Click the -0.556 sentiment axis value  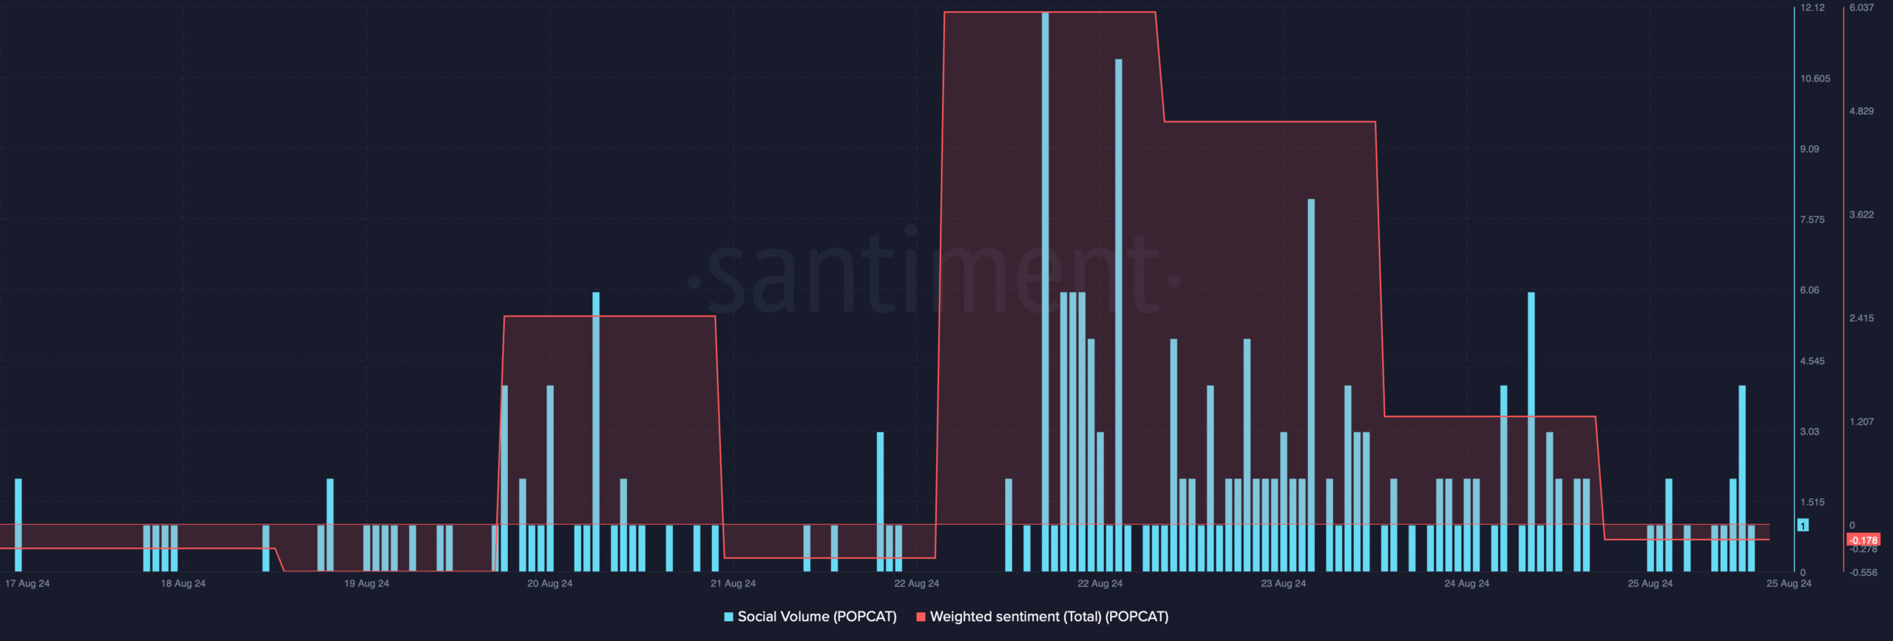coord(1863,572)
